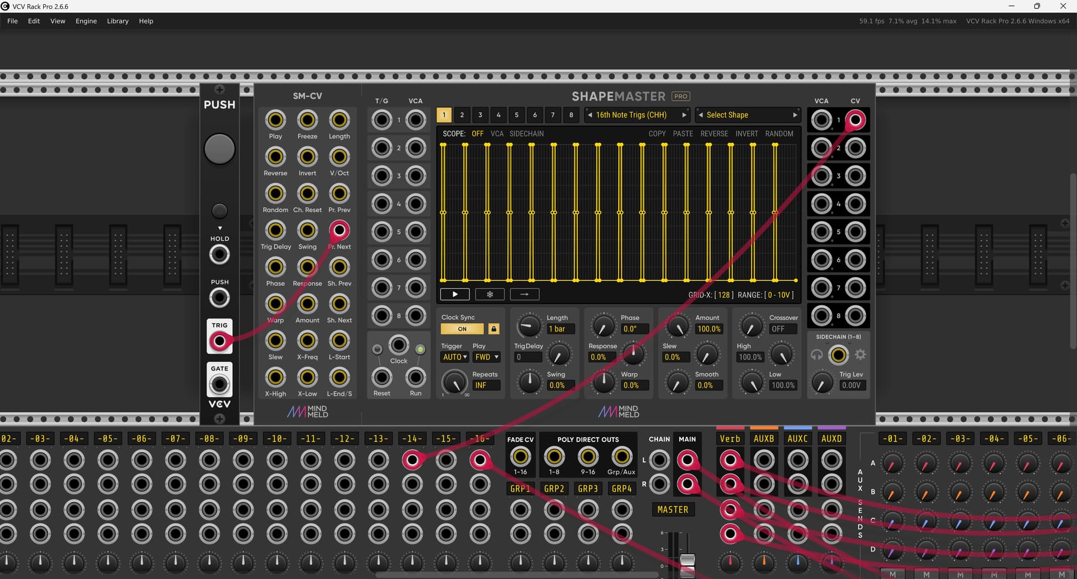Open the Select Shape menu

click(747, 115)
